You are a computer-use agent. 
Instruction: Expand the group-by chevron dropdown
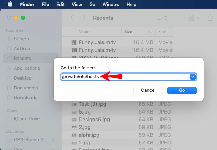point(198,18)
